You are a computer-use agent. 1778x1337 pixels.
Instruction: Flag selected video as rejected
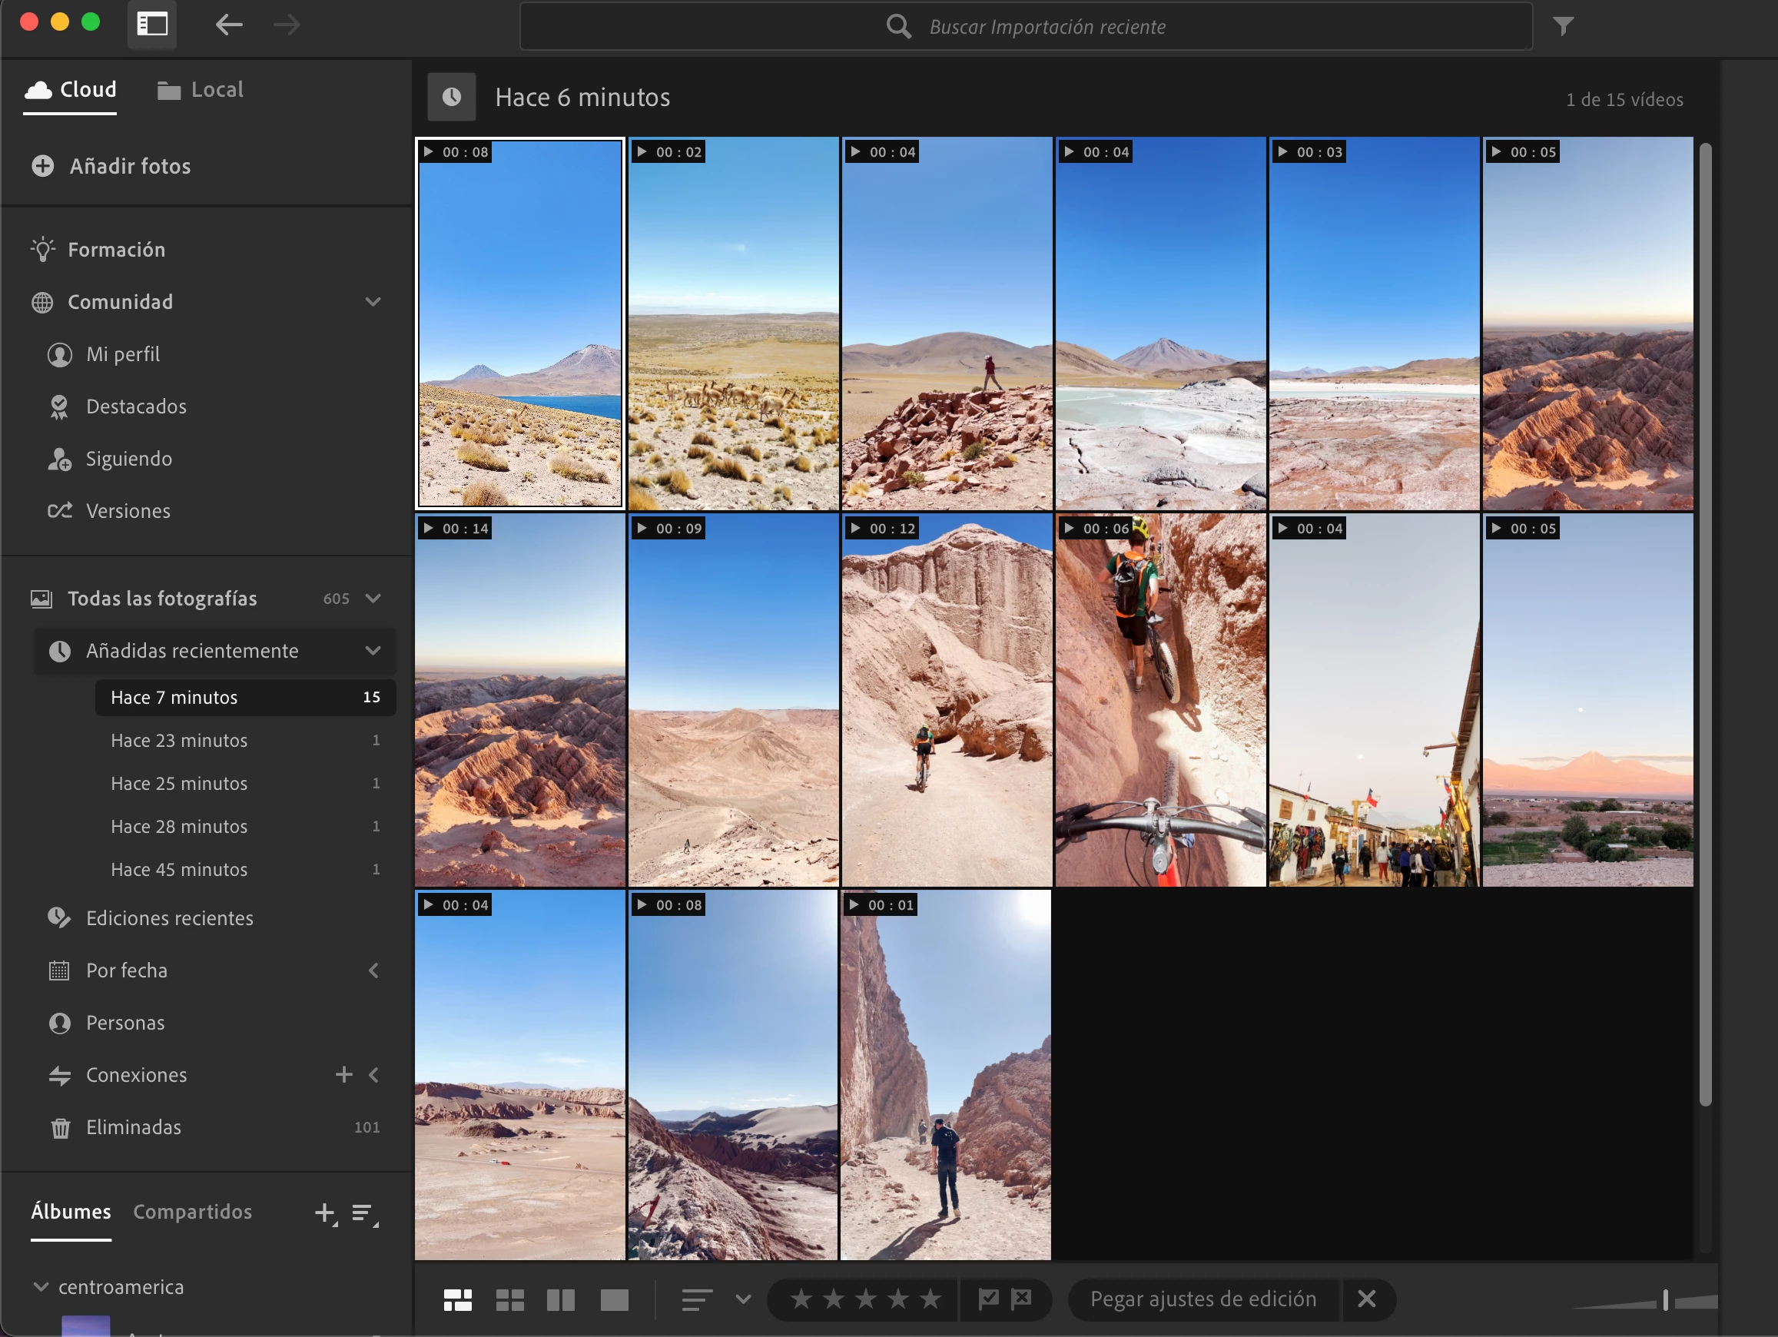click(x=1022, y=1299)
